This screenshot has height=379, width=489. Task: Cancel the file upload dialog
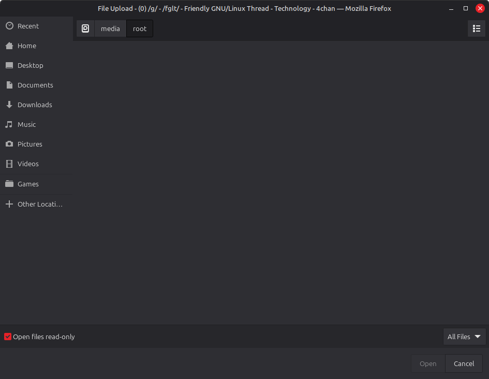(x=464, y=363)
